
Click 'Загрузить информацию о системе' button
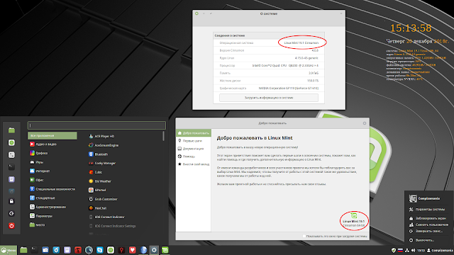click(x=269, y=98)
